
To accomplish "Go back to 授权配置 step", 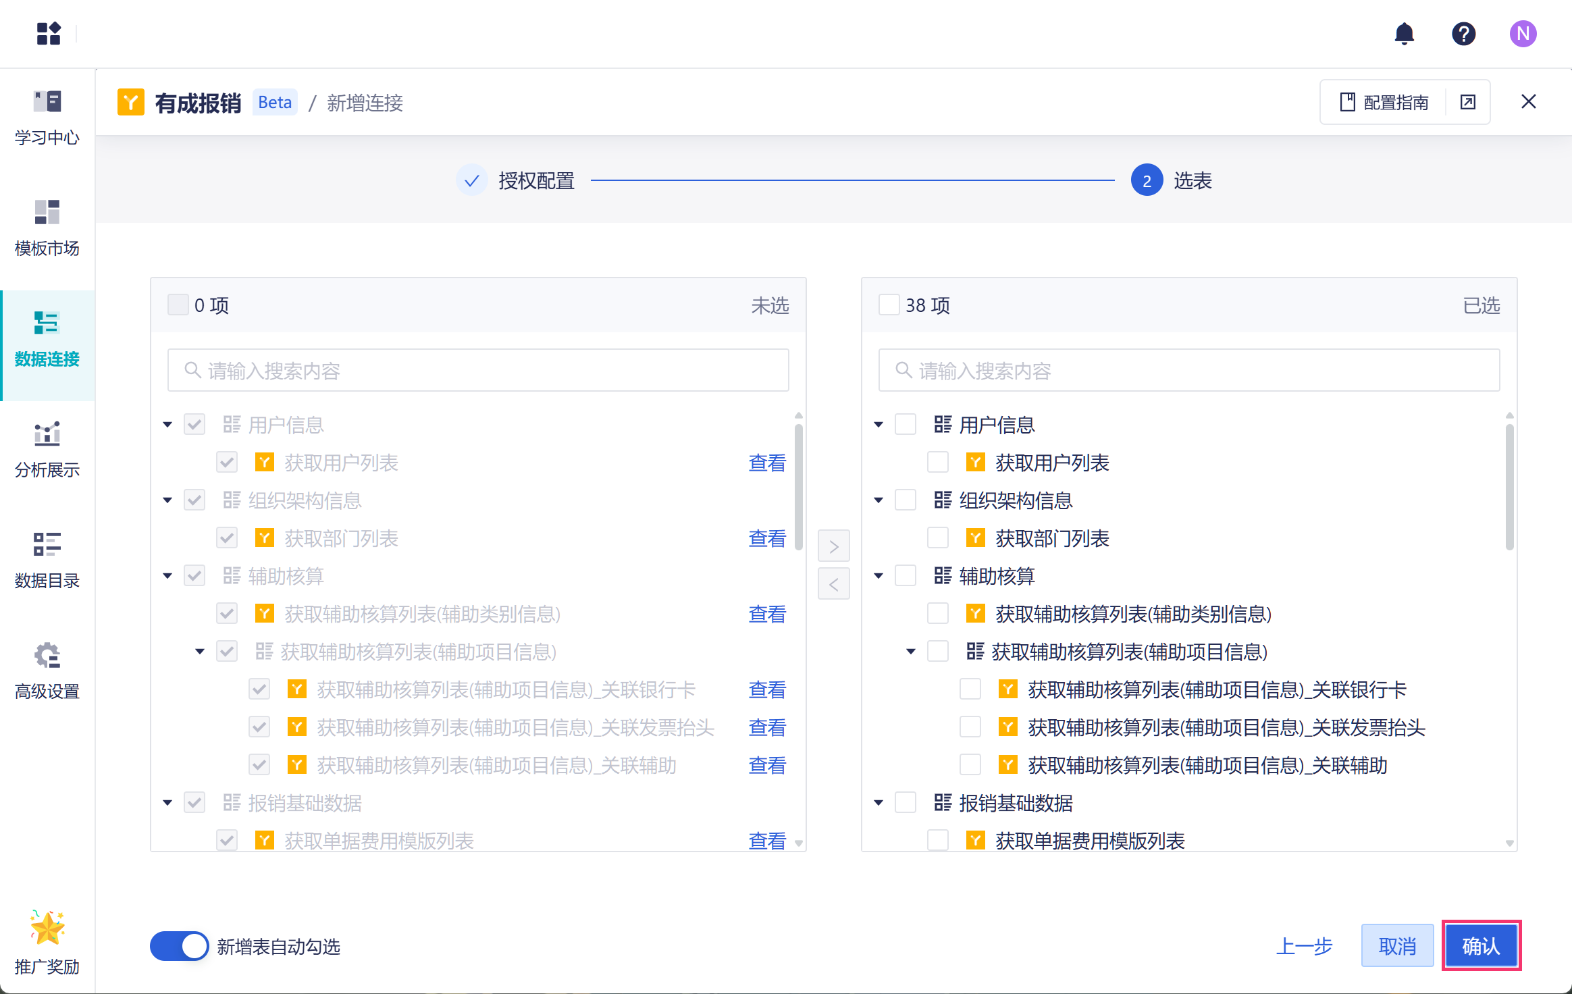I will tap(536, 180).
